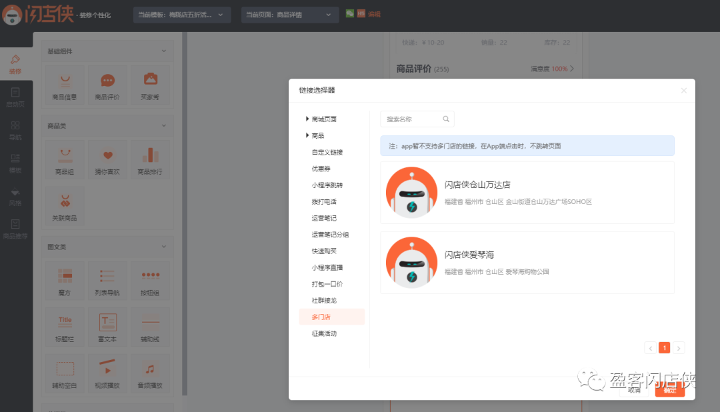Screen dimensions: 720x412
Task: Expand the 商城页面 tree node
Action: [x=307, y=119]
